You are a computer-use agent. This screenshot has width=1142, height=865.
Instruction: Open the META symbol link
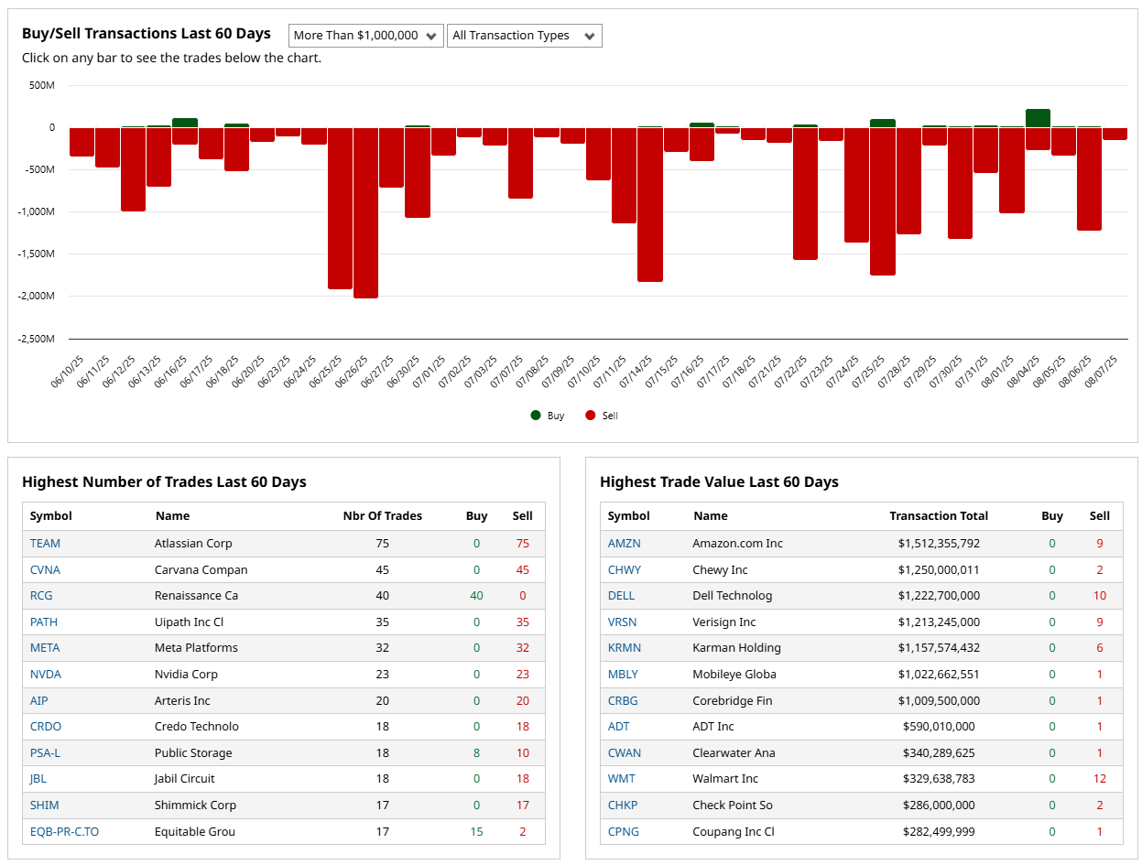(45, 648)
